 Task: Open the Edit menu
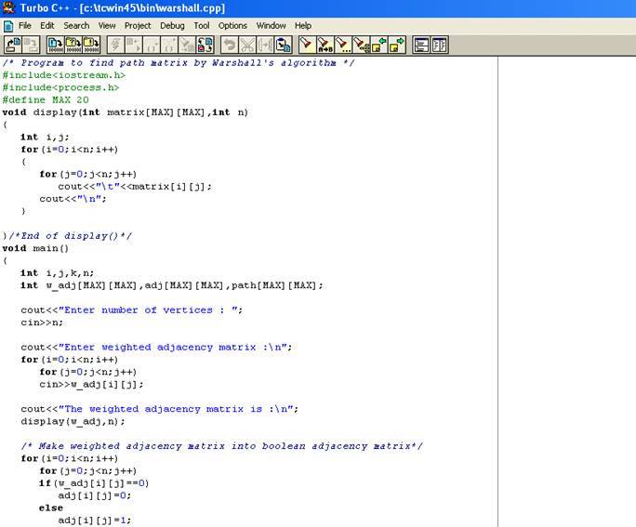click(47, 25)
